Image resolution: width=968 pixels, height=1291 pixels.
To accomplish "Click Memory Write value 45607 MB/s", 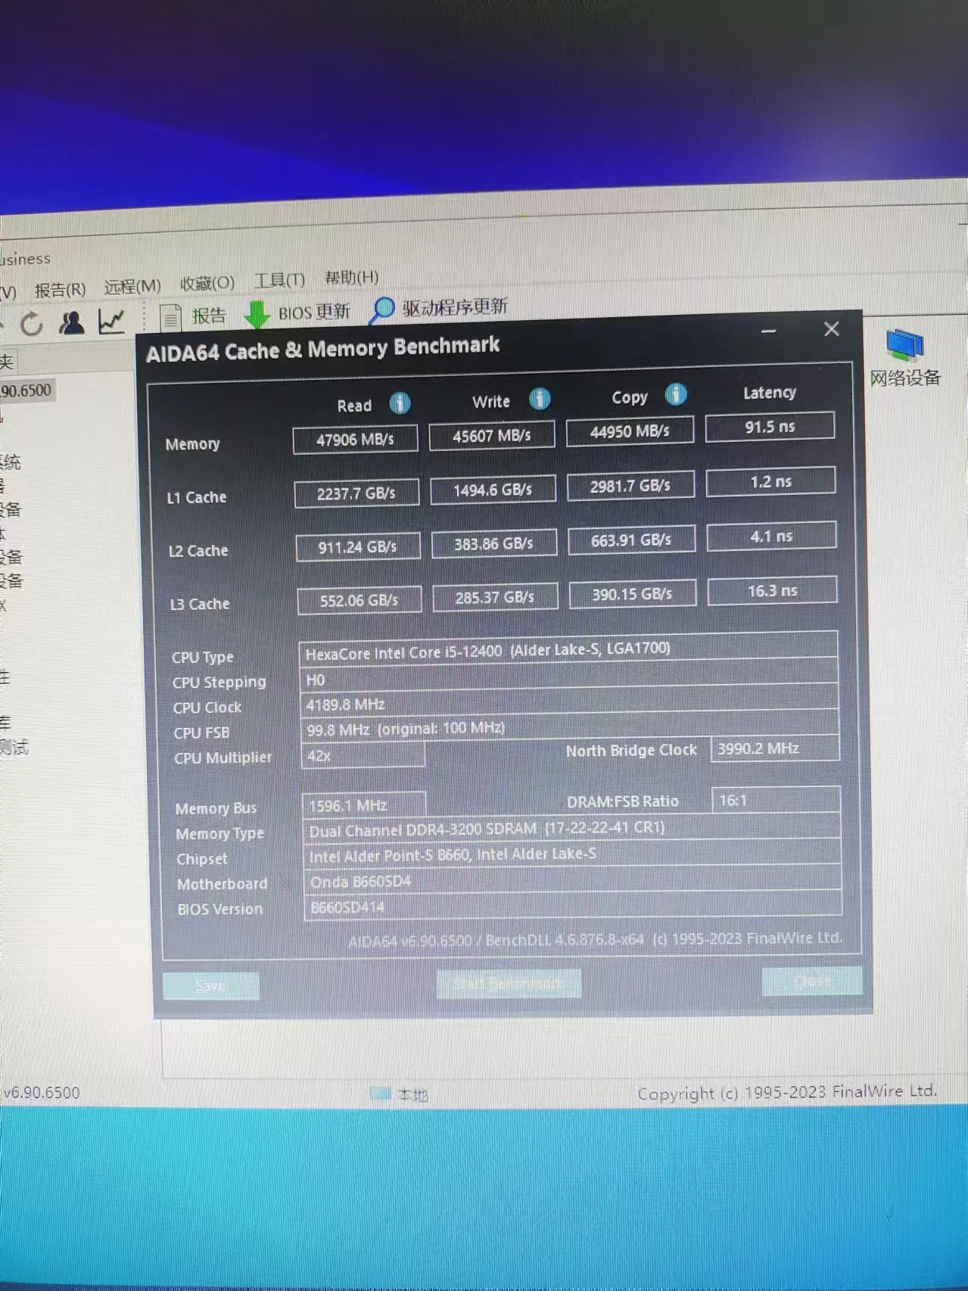I will [491, 436].
